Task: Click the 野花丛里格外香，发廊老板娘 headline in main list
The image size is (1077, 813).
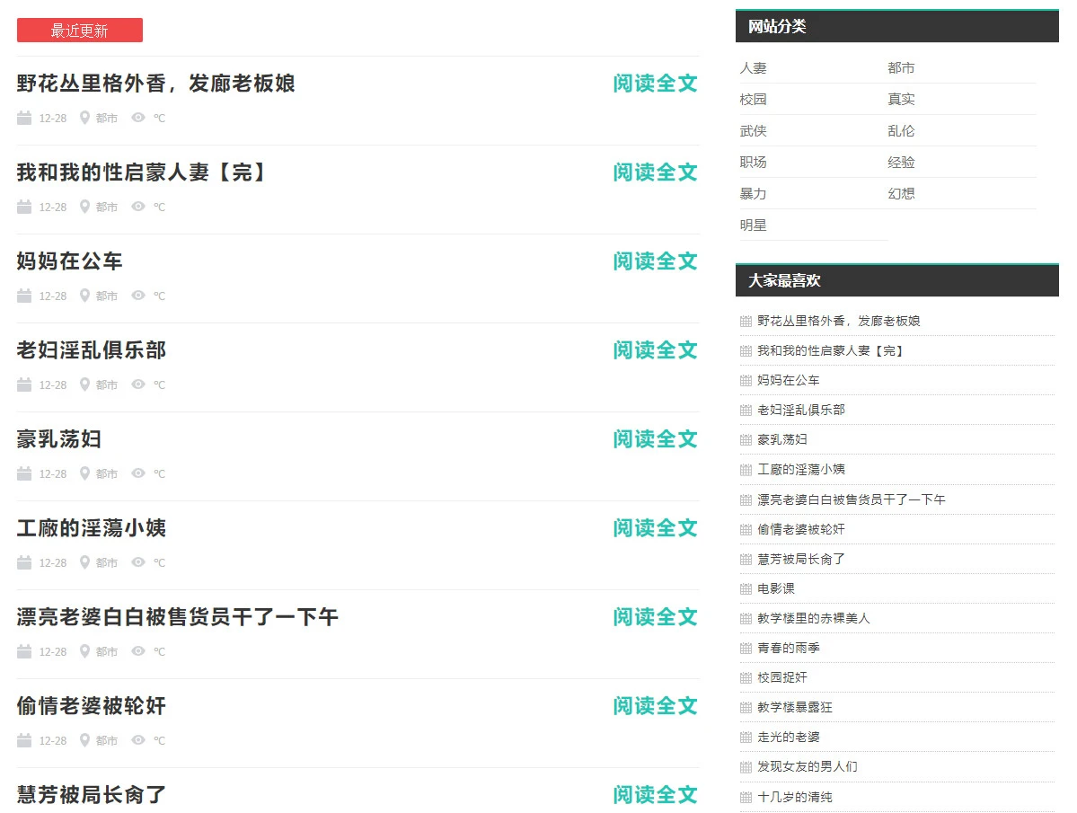Action: coord(156,84)
